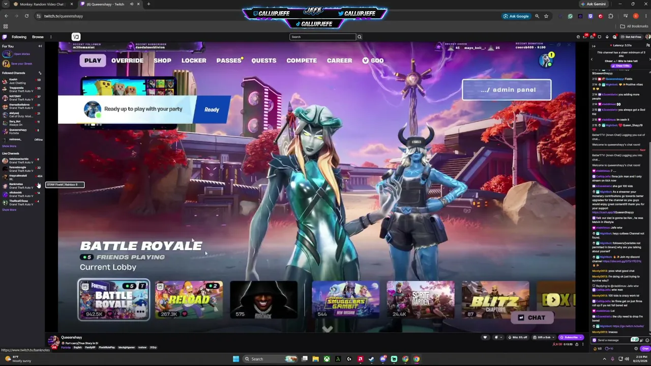651x366 pixels.
Task: Open Kaahh channel in Followed Channels
Action: [x=21, y=81]
